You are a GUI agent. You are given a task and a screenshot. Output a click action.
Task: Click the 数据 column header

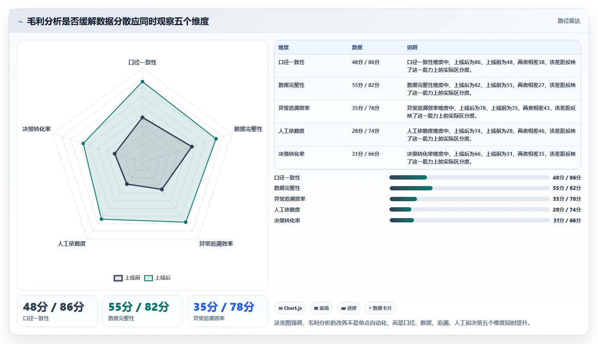click(x=357, y=47)
